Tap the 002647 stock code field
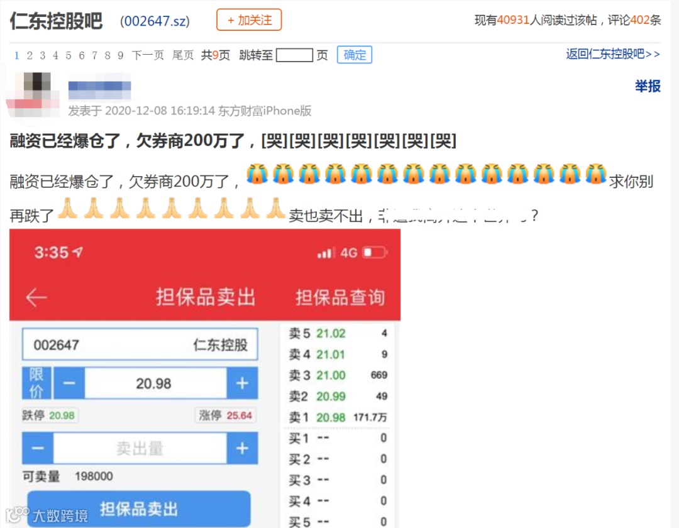Screen dimensions: 679x528 pyautogui.click(x=140, y=344)
